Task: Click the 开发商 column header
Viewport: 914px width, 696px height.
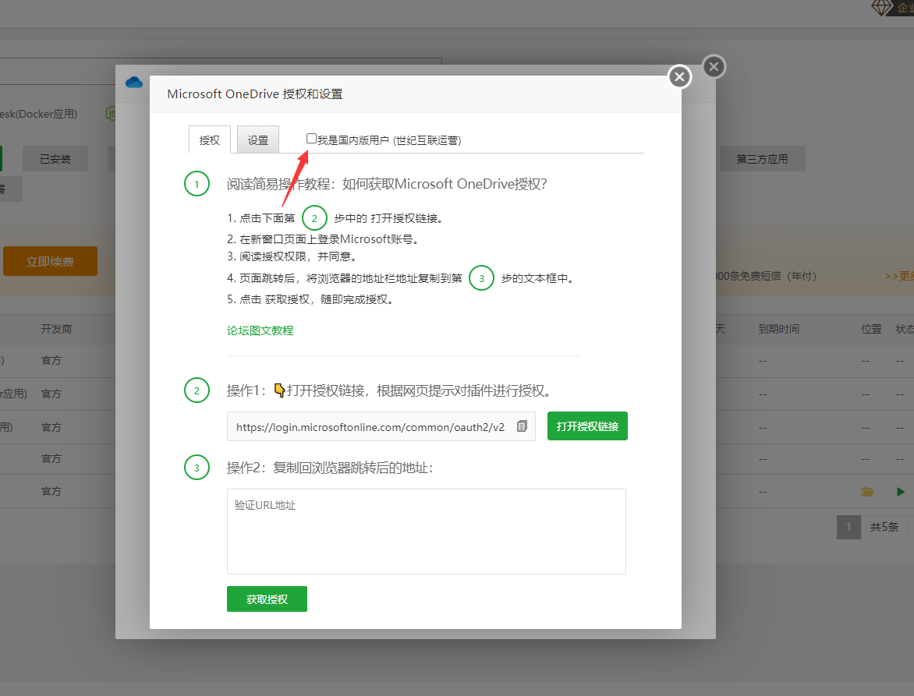Action: 57,329
